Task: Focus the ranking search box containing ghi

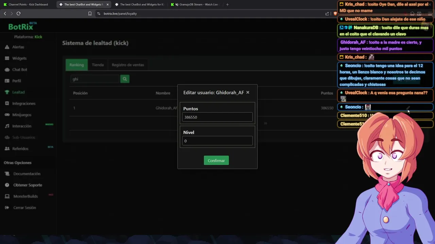Action: point(95,79)
